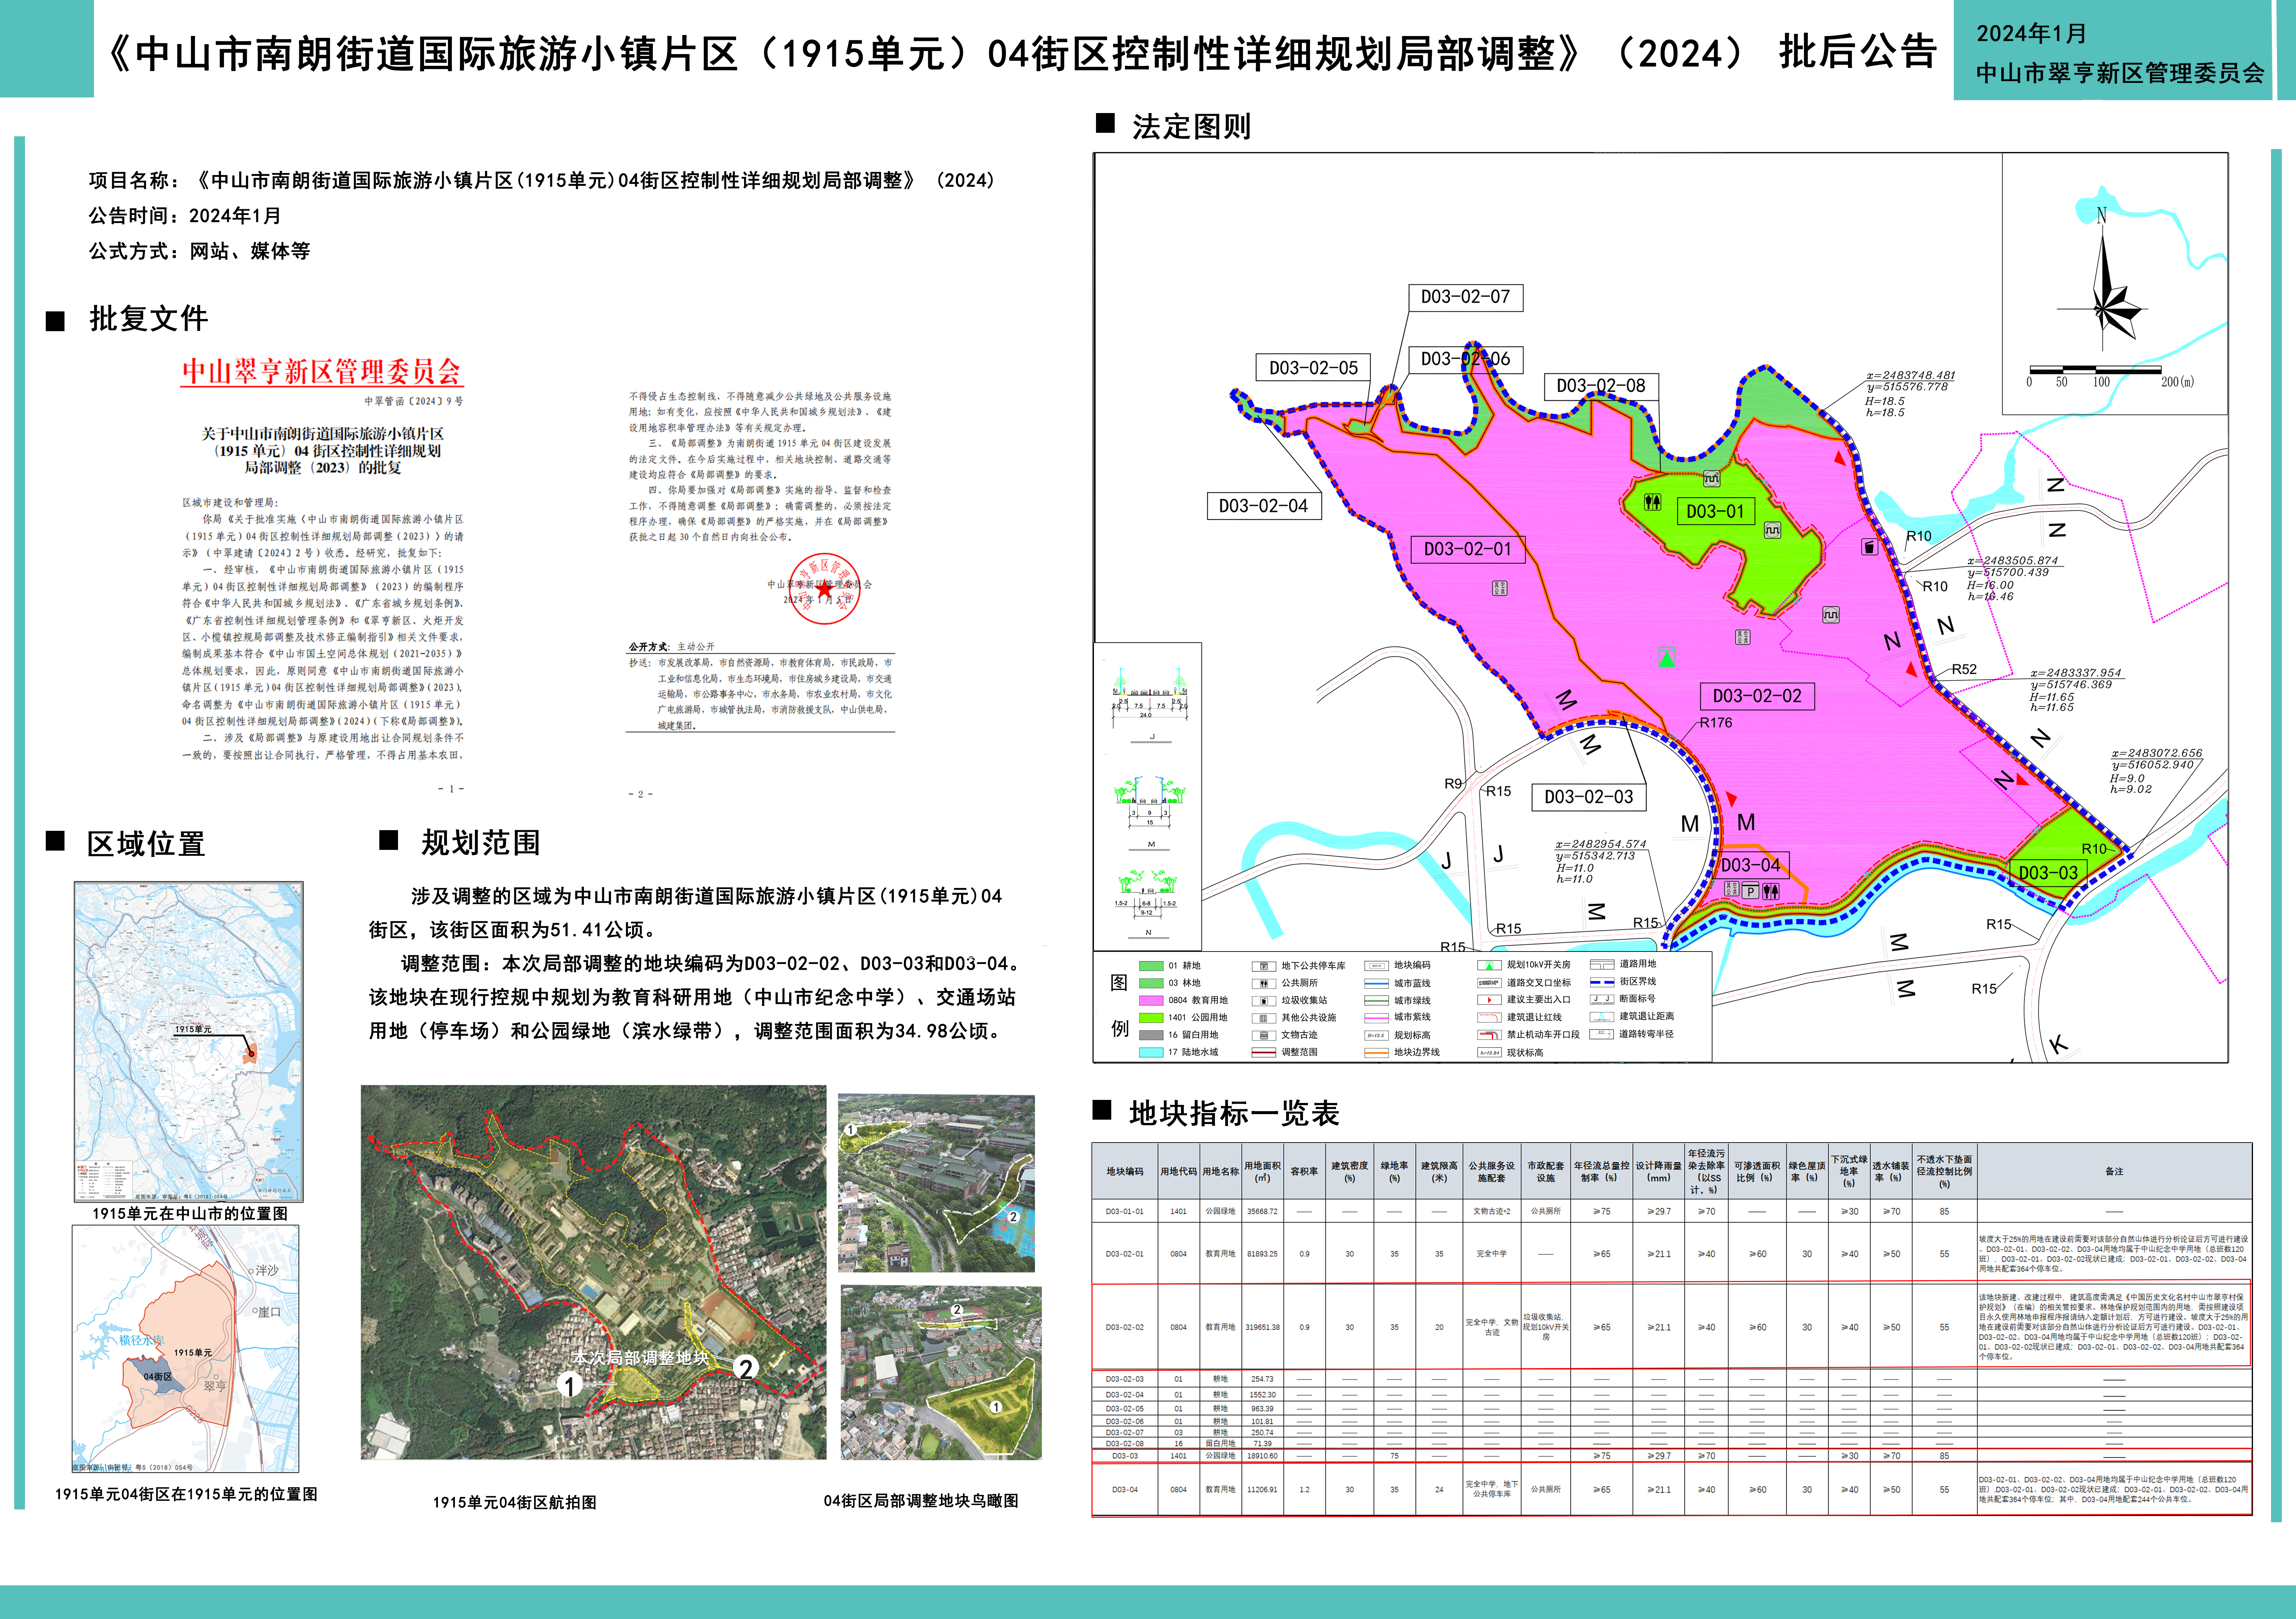Click the public toilet icon inside parcel D03-01

1653,502
